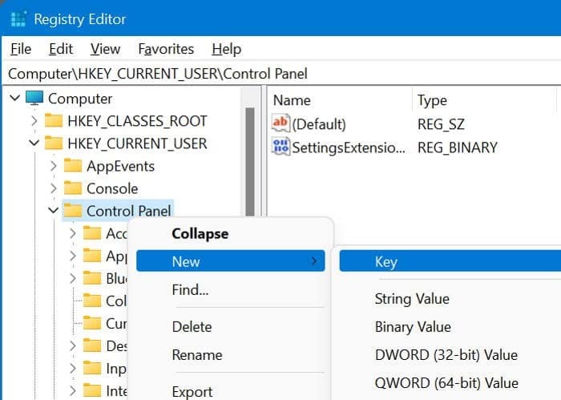The height and width of the screenshot is (400, 561).
Task: Expand the Console key
Action: [x=54, y=188]
